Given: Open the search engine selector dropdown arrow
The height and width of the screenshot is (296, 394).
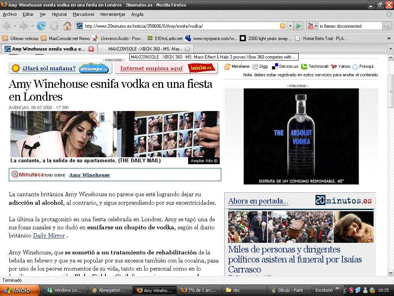Looking at the screenshot, I should click(x=316, y=26).
